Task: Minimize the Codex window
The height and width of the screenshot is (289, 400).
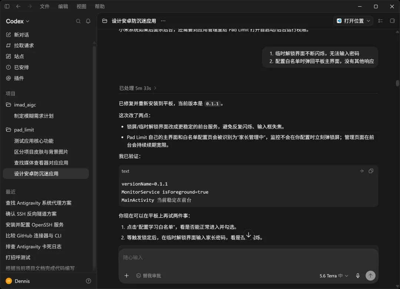Action: [360, 6]
